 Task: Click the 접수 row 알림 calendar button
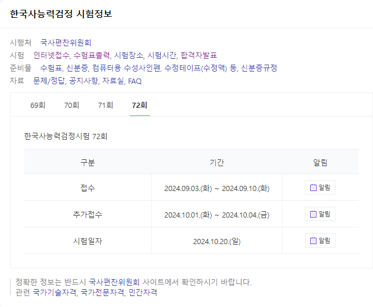[320, 188]
